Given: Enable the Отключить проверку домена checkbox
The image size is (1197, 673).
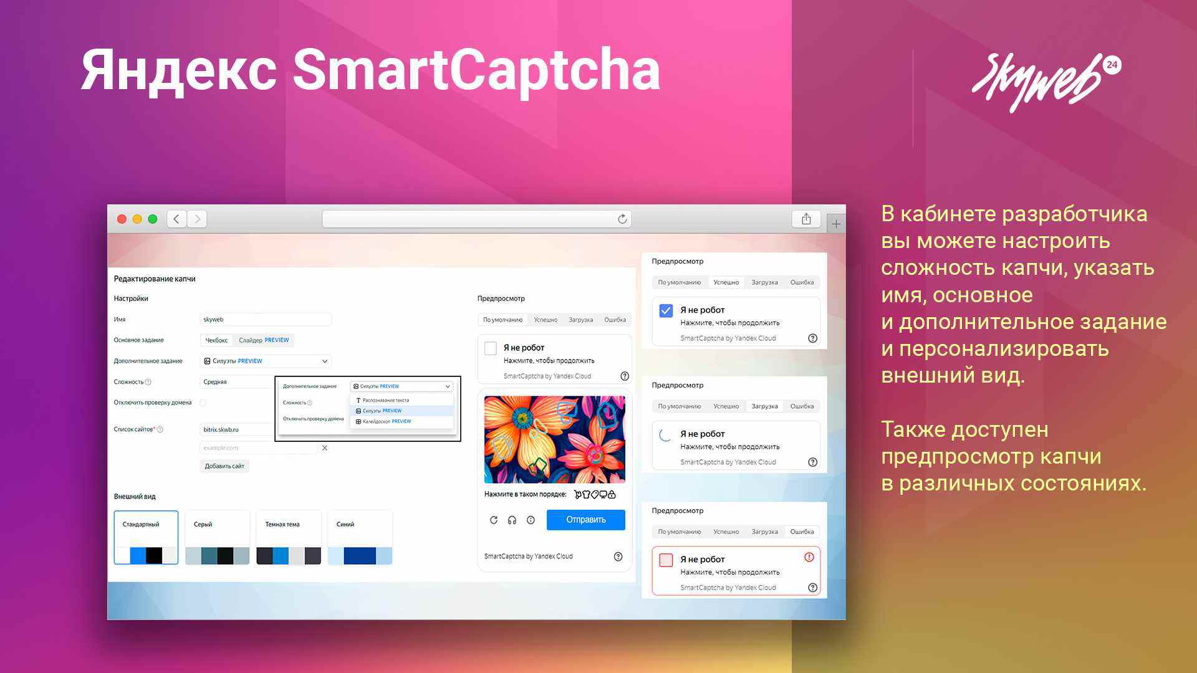Looking at the screenshot, I should point(203,403).
